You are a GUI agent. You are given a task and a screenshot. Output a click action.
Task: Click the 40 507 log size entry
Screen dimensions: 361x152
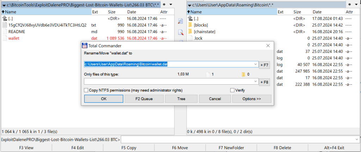click(304, 65)
